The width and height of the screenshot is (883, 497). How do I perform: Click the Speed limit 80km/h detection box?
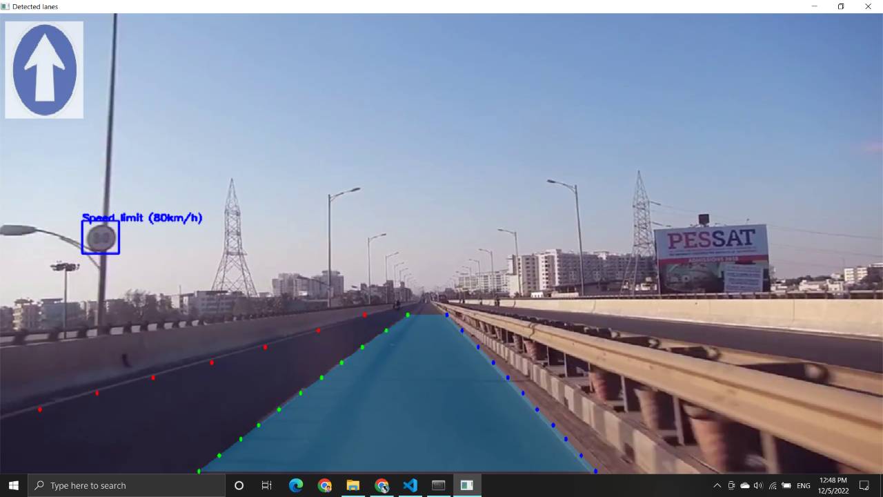[x=101, y=237]
